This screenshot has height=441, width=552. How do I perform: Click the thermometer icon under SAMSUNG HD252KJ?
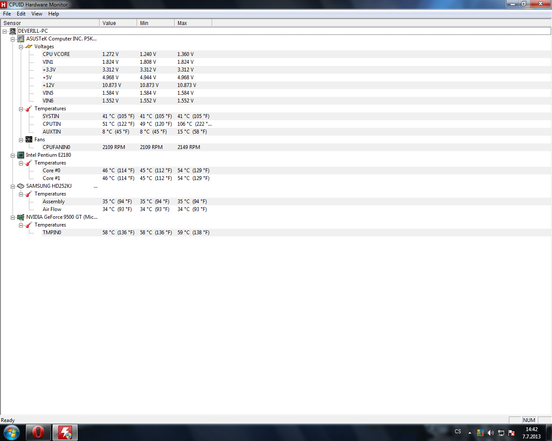pyautogui.click(x=29, y=194)
